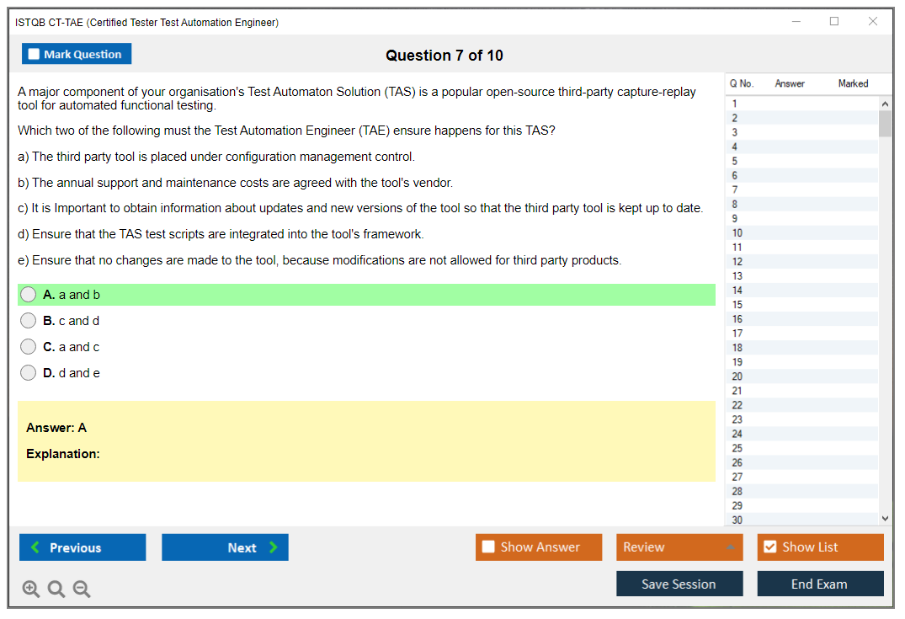This screenshot has width=905, height=619.
Task: Advance to the Next question
Action: 225,547
